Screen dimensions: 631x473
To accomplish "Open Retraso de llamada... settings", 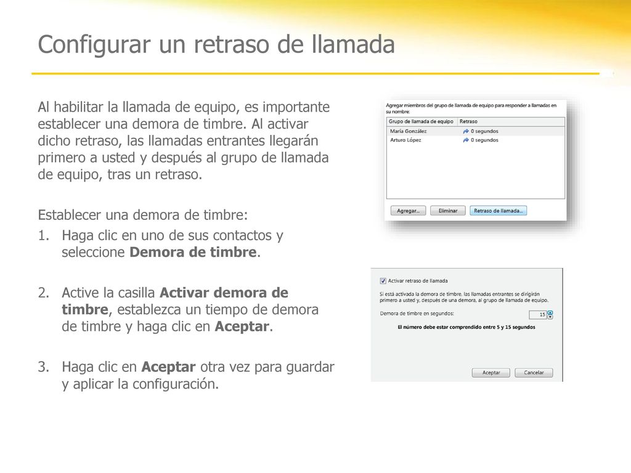I will point(498,211).
